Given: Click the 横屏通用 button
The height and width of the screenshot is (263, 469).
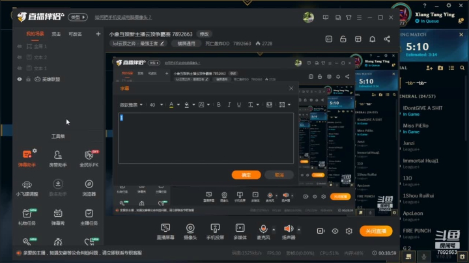Looking at the screenshot, I should click(x=186, y=44).
